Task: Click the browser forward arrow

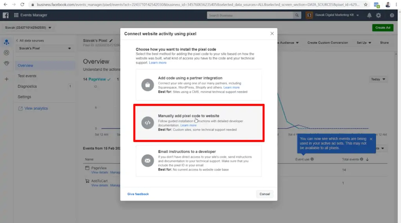Action: point(14,5)
